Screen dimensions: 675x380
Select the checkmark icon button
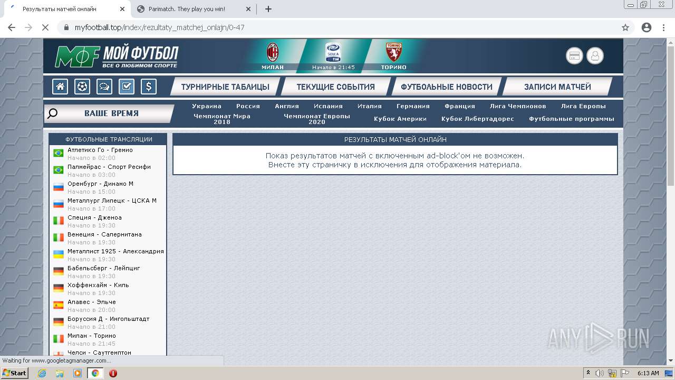pyautogui.click(x=127, y=87)
